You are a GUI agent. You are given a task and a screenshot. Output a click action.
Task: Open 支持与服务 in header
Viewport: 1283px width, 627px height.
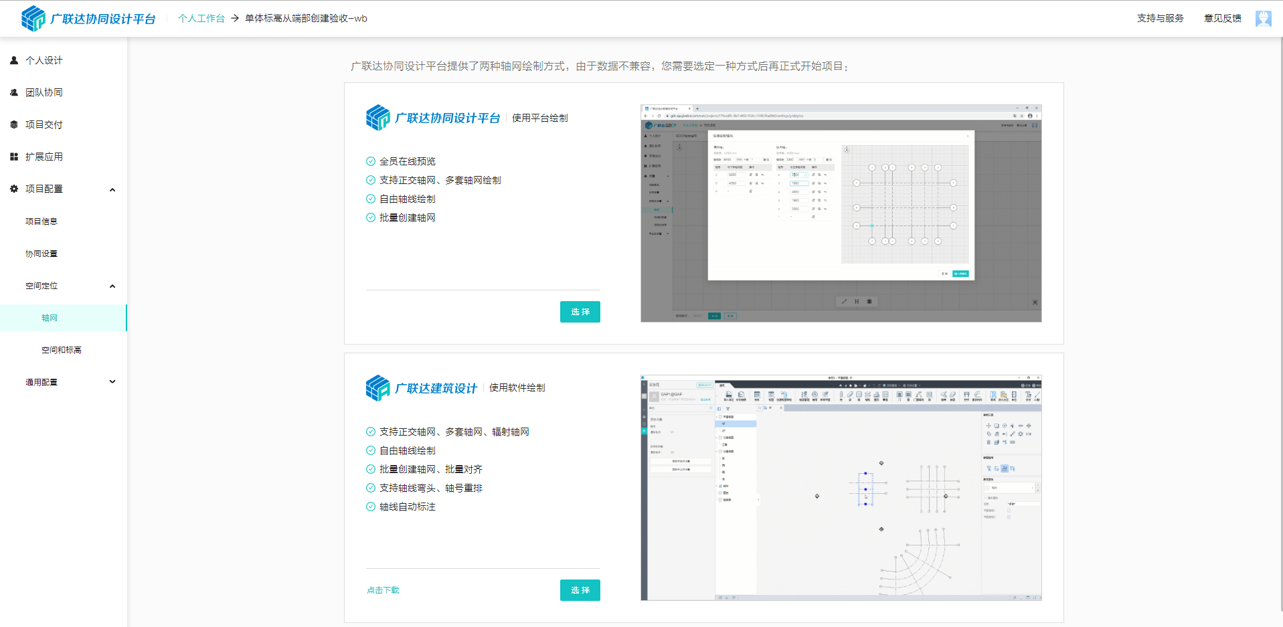pos(1160,19)
